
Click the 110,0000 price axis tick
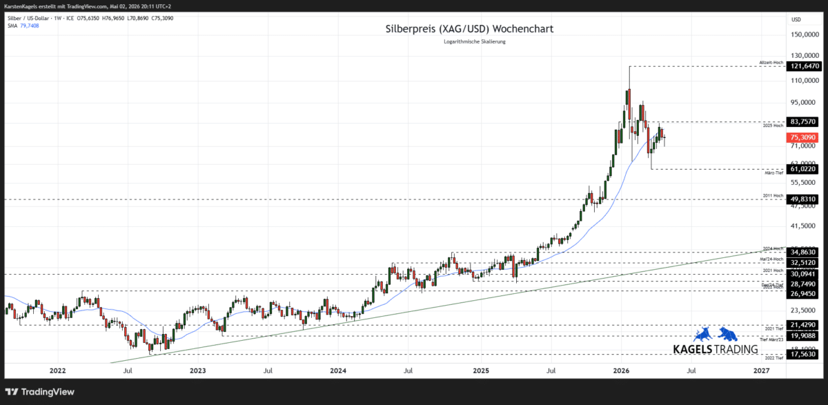[x=805, y=81]
